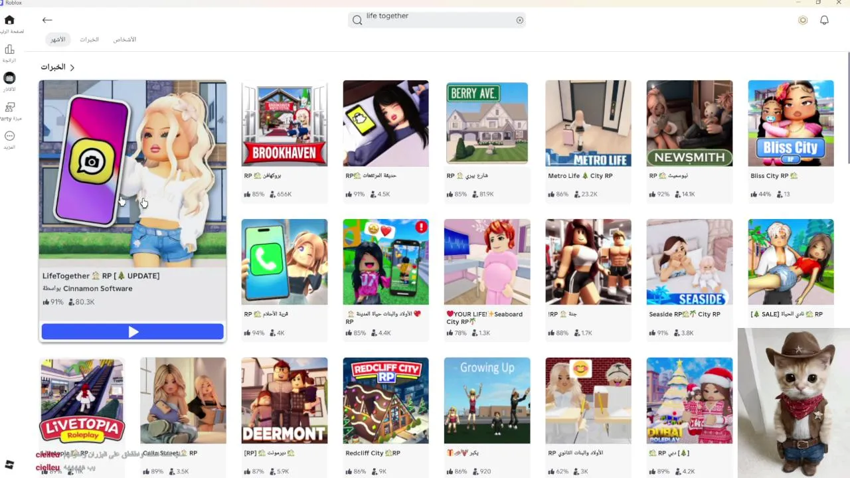Click the 'Redcliff City RP' title text
The height and width of the screenshot is (478, 850).
(373, 453)
